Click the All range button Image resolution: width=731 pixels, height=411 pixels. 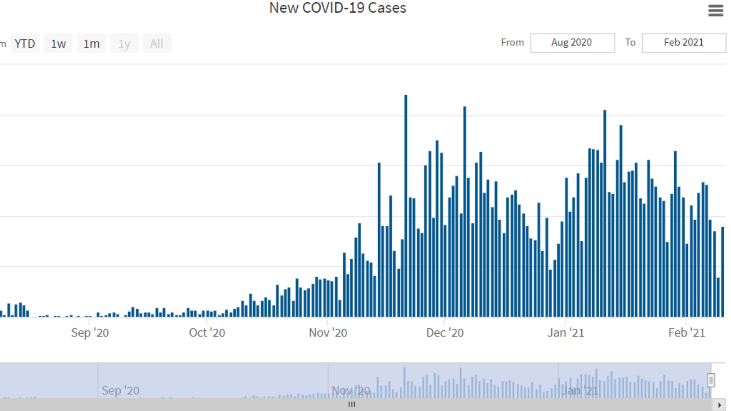(157, 43)
